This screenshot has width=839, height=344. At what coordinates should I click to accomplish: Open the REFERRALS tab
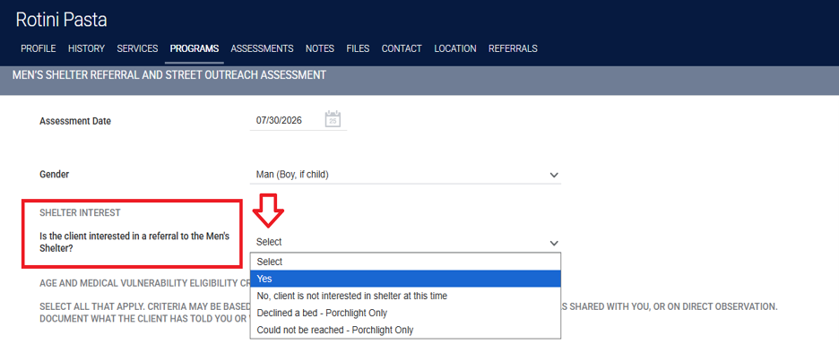coord(513,48)
